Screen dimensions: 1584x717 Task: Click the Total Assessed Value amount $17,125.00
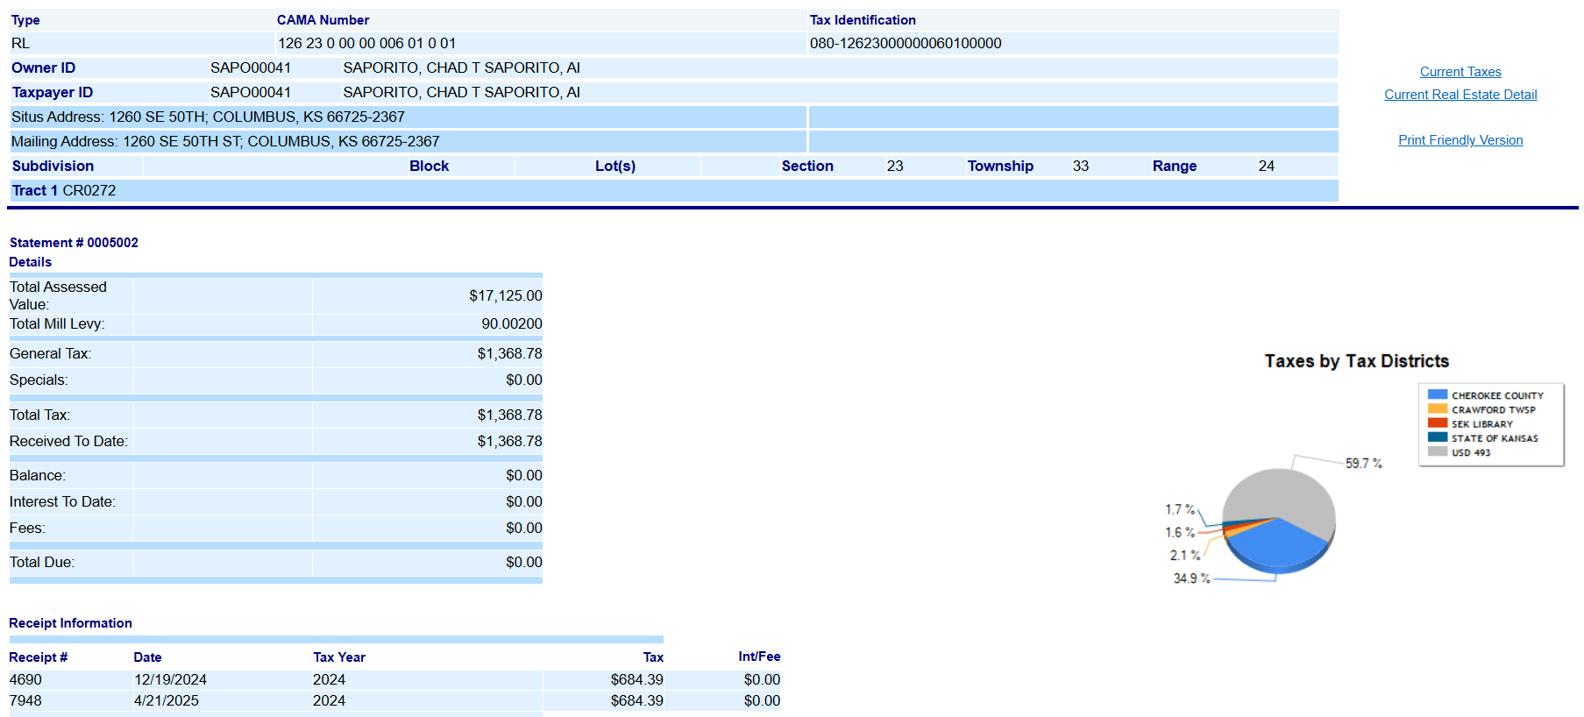505,296
